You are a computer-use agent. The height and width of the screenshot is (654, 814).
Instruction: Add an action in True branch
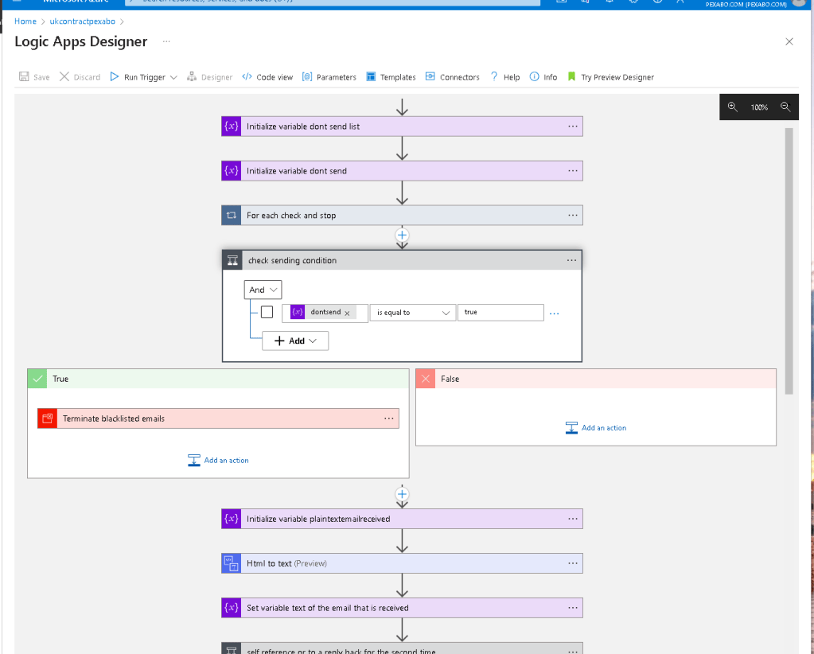(x=218, y=461)
